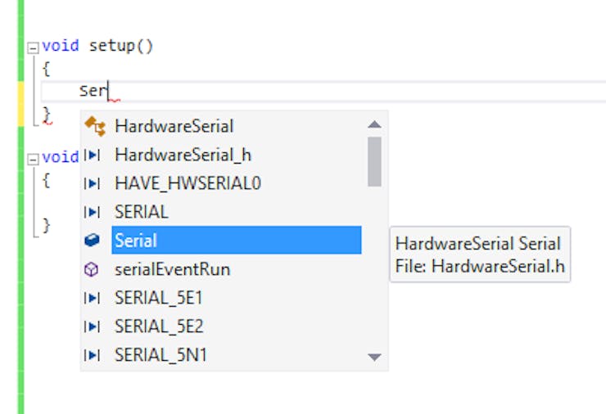Click the autocomplete scrollbar thumb
Viewport: 606px width, 414px height.
(374, 162)
